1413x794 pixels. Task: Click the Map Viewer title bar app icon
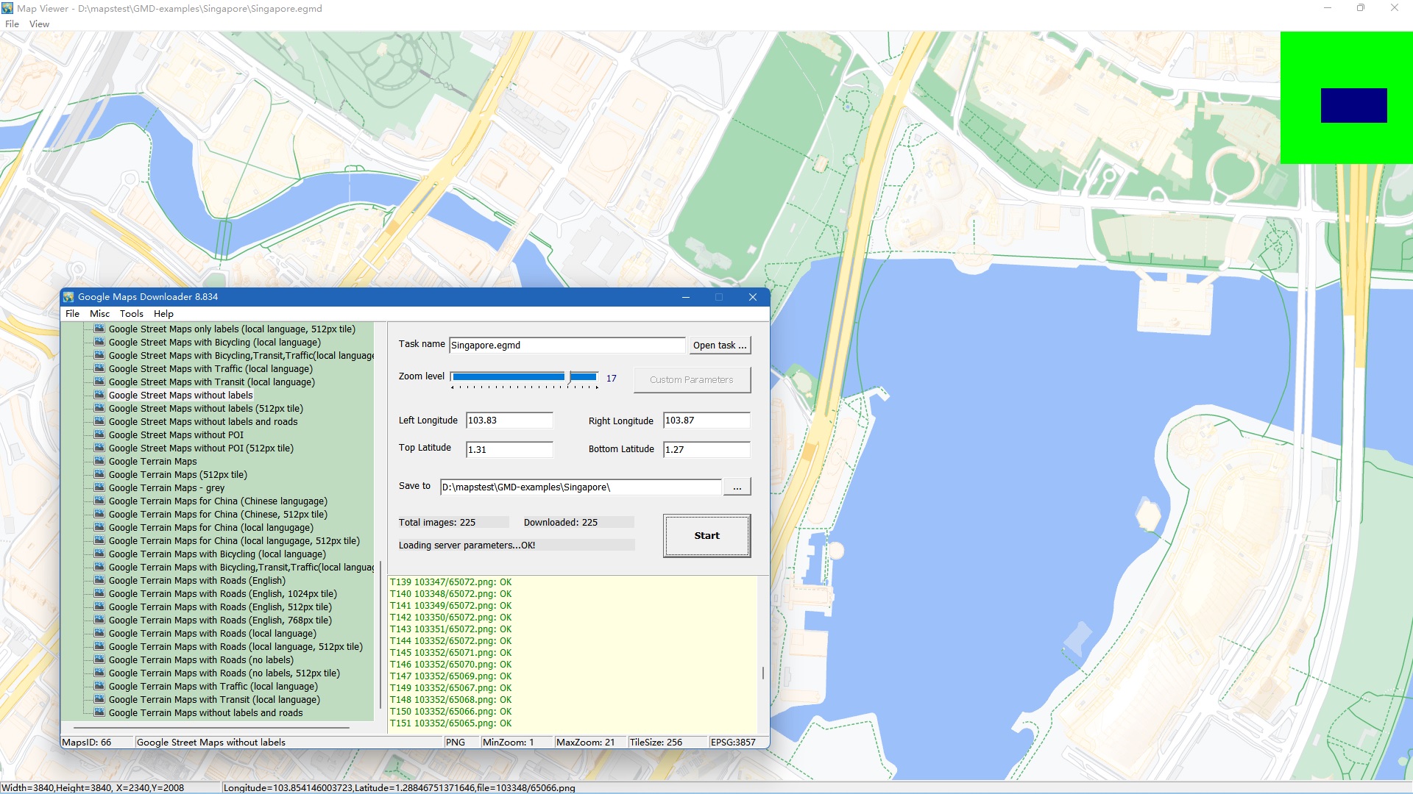point(7,8)
